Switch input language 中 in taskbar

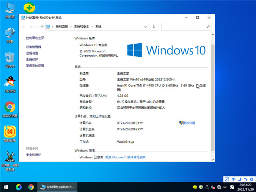225,187
